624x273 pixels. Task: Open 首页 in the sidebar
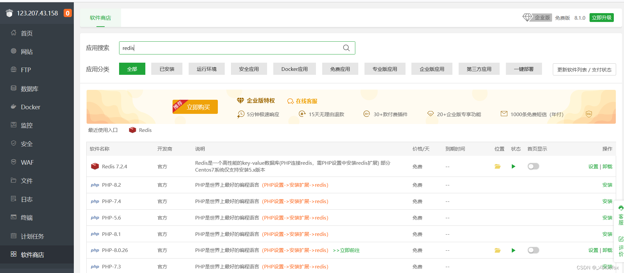click(37, 33)
